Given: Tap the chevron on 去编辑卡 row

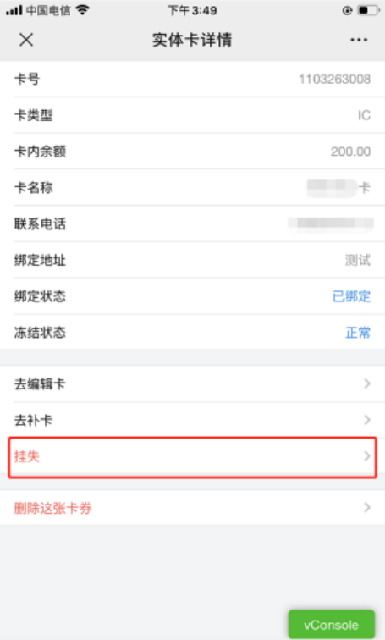Looking at the screenshot, I should (x=367, y=383).
